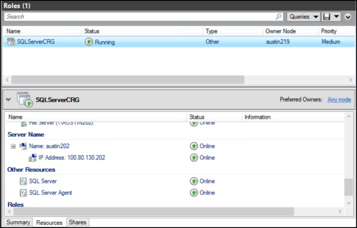
Task: Click roles list scroll right arrow
Action: [350, 80]
